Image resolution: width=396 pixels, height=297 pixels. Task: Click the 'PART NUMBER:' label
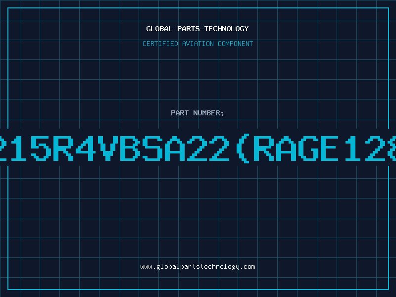tap(198, 113)
